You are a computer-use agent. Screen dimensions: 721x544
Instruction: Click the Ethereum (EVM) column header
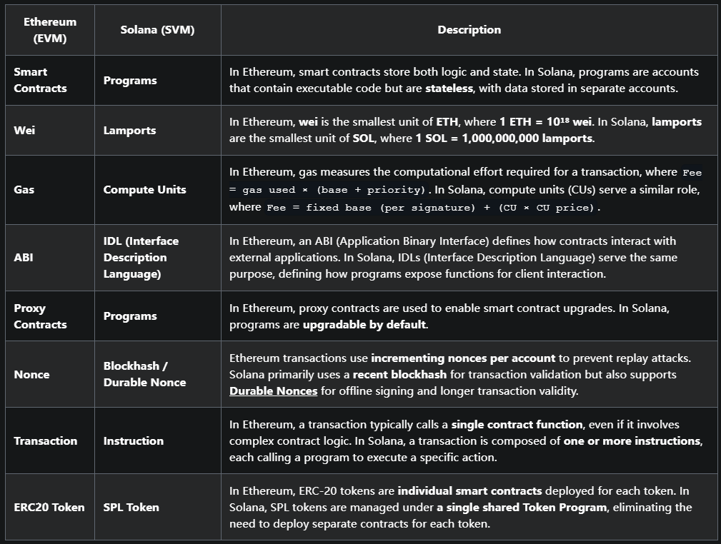(50, 30)
